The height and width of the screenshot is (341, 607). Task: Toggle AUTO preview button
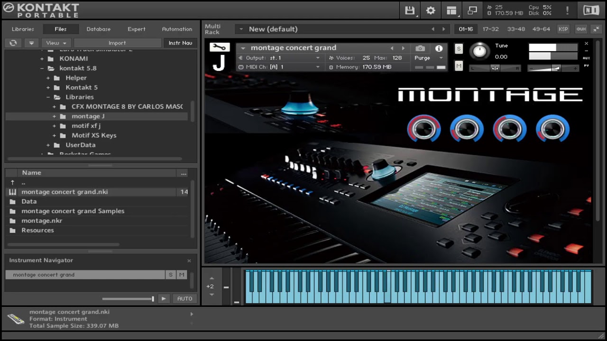tap(184, 298)
